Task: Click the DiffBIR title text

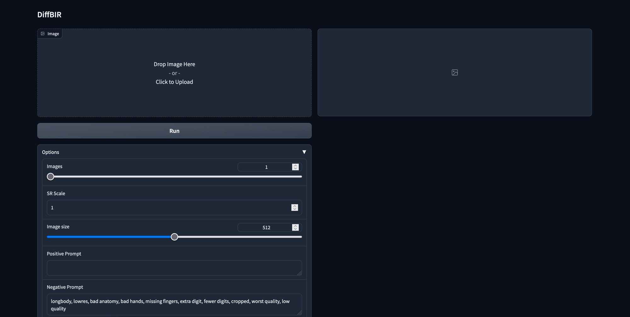Action: [x=49, y=14]
